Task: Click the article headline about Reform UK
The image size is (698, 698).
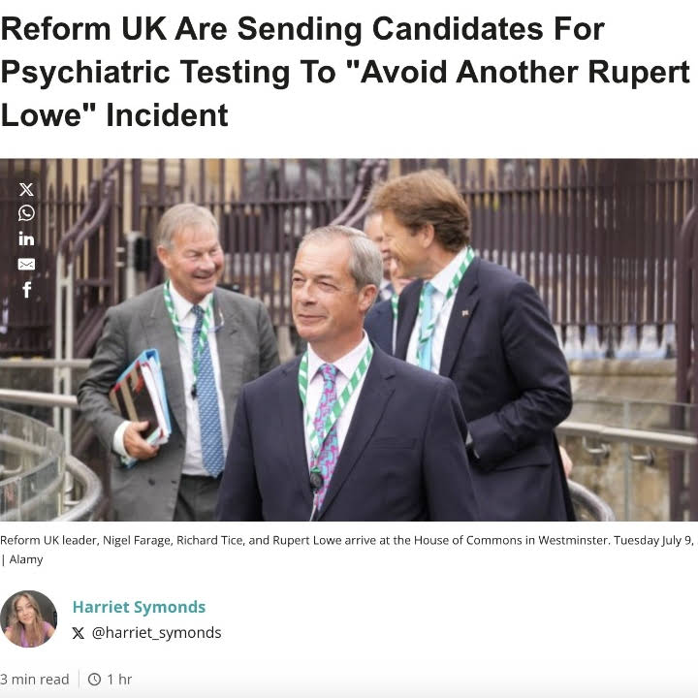Action: pyautogui.click(x=302, y=29)
